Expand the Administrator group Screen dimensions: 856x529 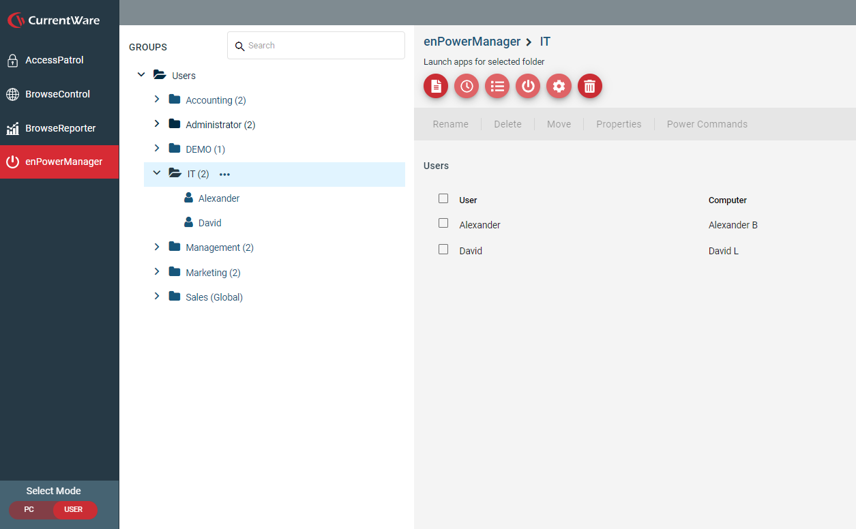[x=157, y=124]
